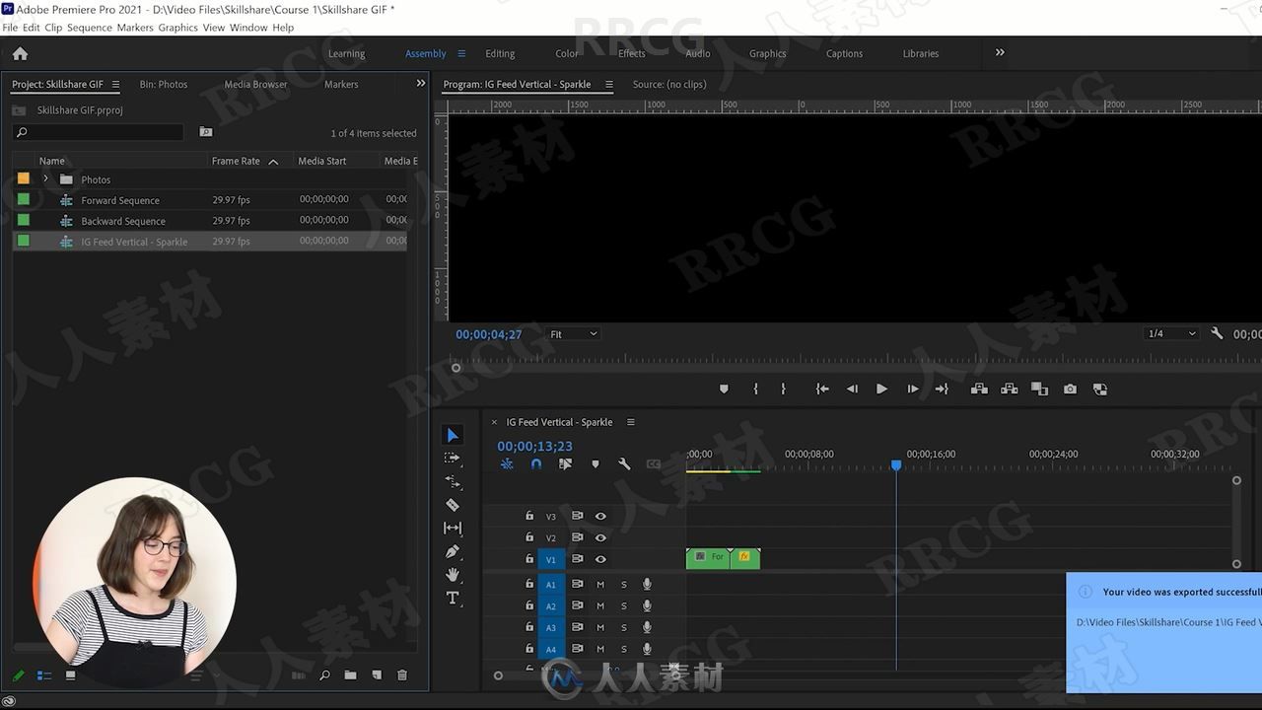This screenshot has height=710, width=1262.
Task: Open the Media Browser tab
Action: tap(255, 84)
